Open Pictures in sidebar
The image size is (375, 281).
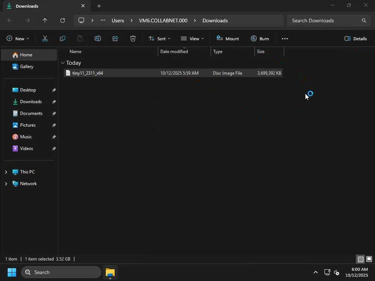point(29,125)
